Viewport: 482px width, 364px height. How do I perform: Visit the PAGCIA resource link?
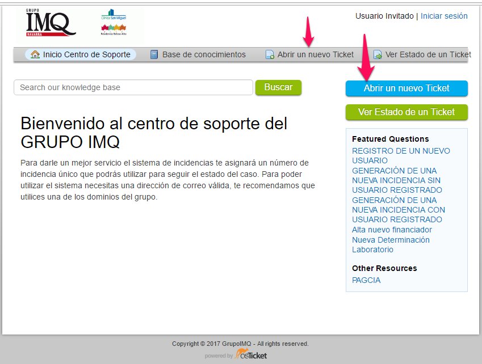366,280
